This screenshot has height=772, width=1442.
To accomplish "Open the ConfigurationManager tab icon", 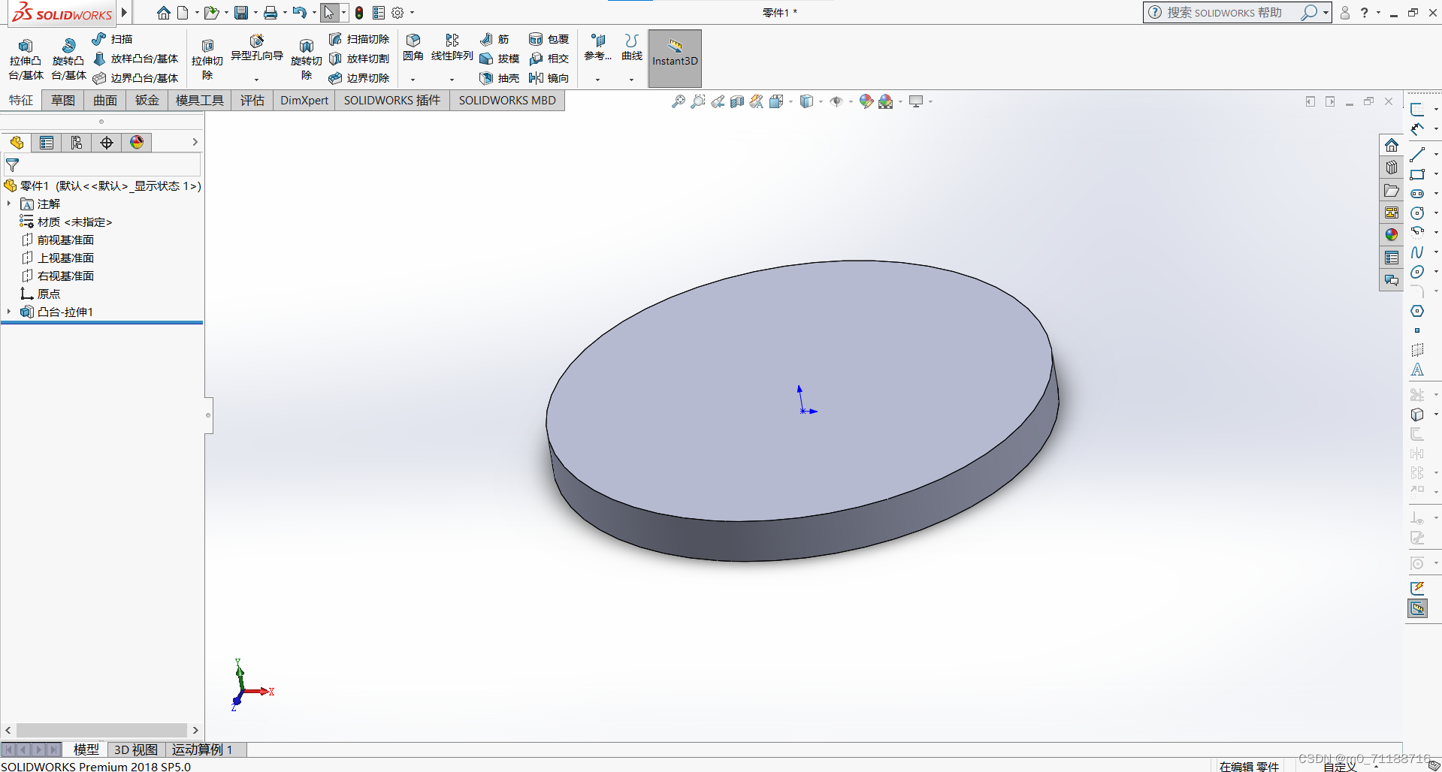I will pos(77,143).
